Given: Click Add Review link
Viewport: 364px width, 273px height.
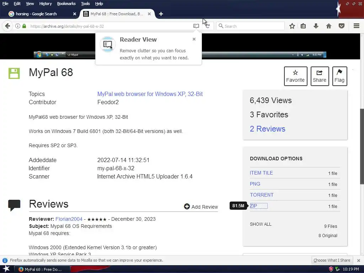Looking at the screenshot, I should [201, 207].
